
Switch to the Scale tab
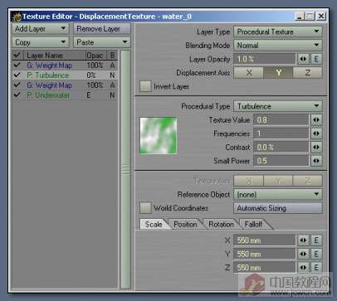pos(154,224)
